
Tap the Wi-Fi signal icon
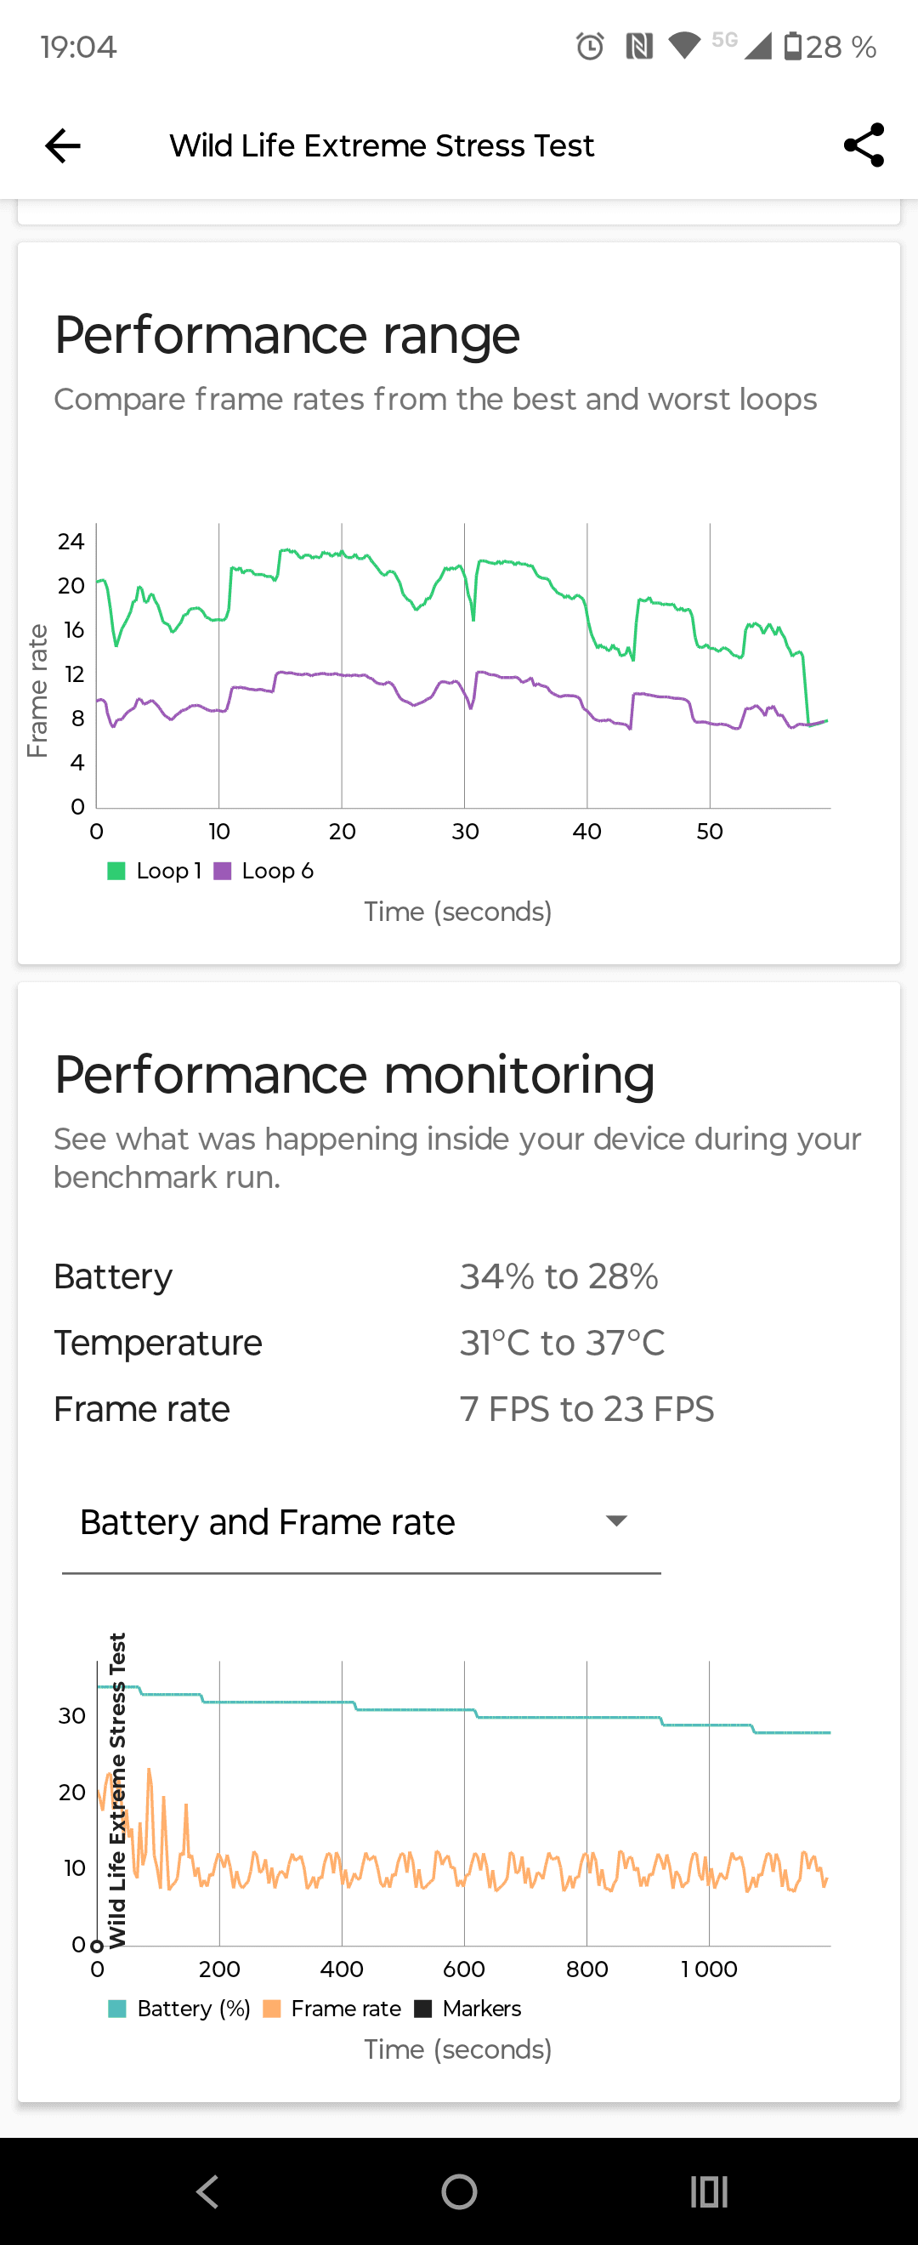pos(683,46)
